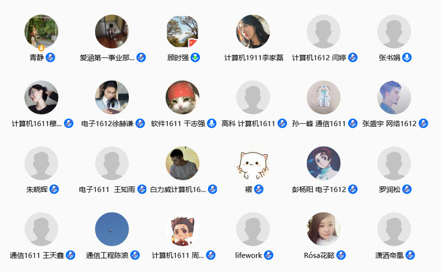The image size is (441, 272).
Task: Click the muted mic icon next to lifework
Action: point(269,255)
